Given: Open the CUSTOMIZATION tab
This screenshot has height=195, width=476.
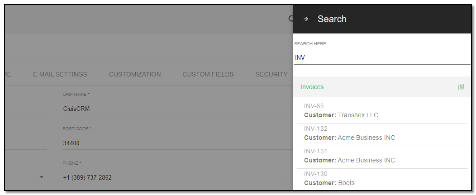Looking at the screenshot, I should coord(135,74).
